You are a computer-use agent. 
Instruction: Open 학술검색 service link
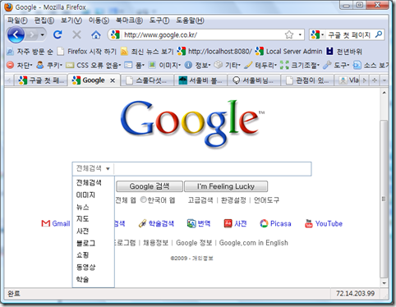coord(156,223)
